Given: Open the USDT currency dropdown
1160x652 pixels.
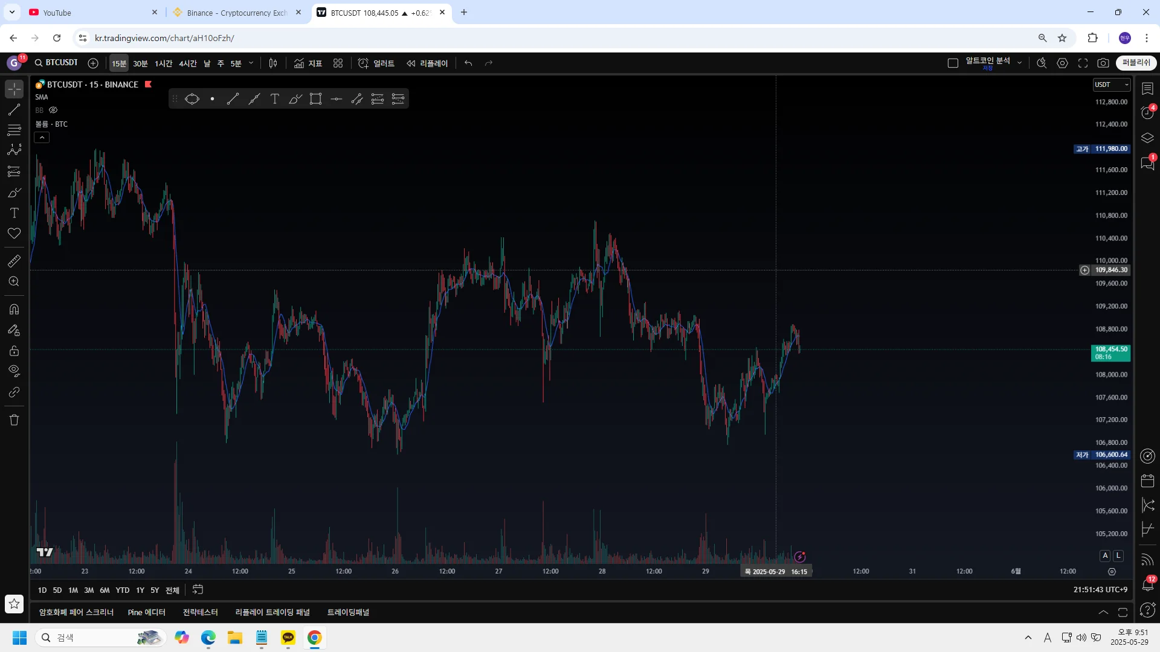Looking at the screenshot, I should (x=1111, y=85).
